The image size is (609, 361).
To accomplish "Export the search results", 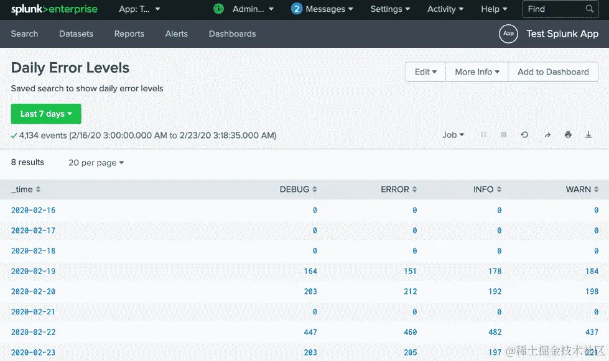I will (x=588, y=135).
